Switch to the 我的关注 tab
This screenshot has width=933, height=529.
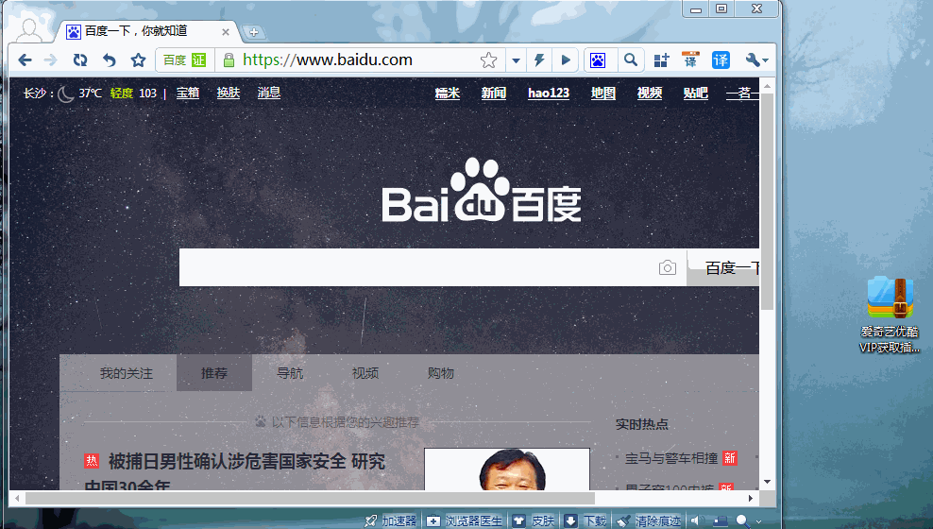tap(127, 373)
